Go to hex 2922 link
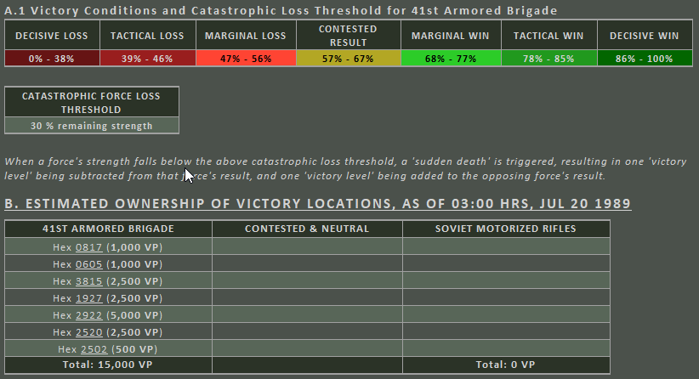The height and width of the screenshot is (379, 699). tap(88, 315)
